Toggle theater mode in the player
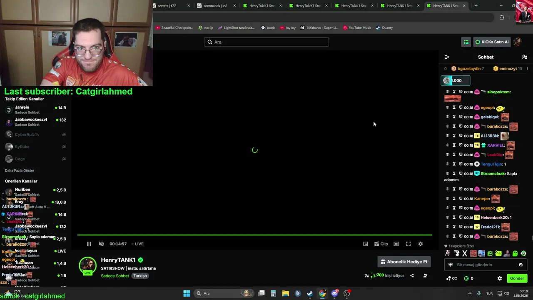The image size is (533, 300). 396,244
